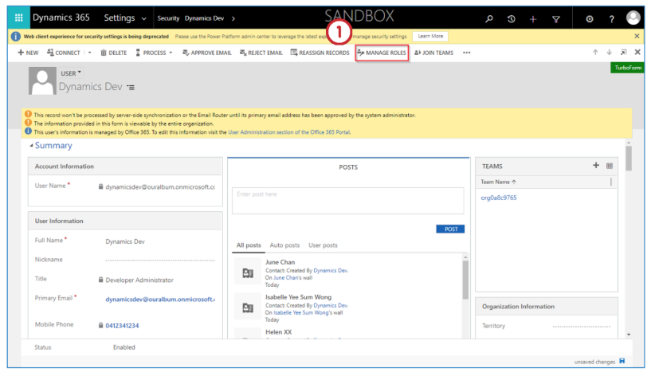The height and width of the screenshot is (376, 655).
Task: Click the 'Enter post here' text field
Action: (347, 200)
